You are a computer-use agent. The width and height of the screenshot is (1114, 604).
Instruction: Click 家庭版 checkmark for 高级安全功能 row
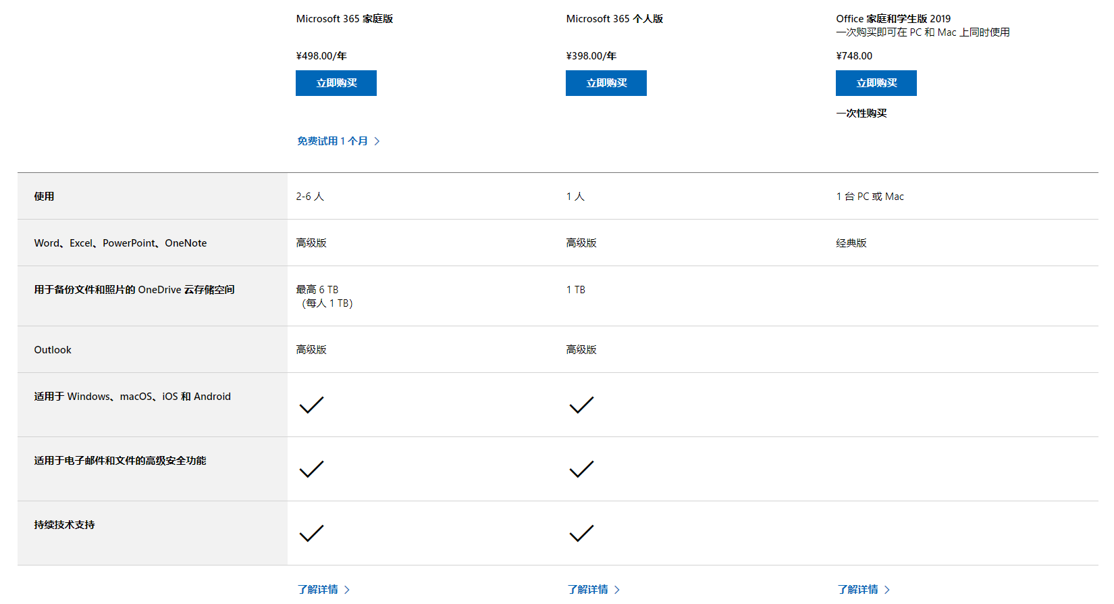311,469
